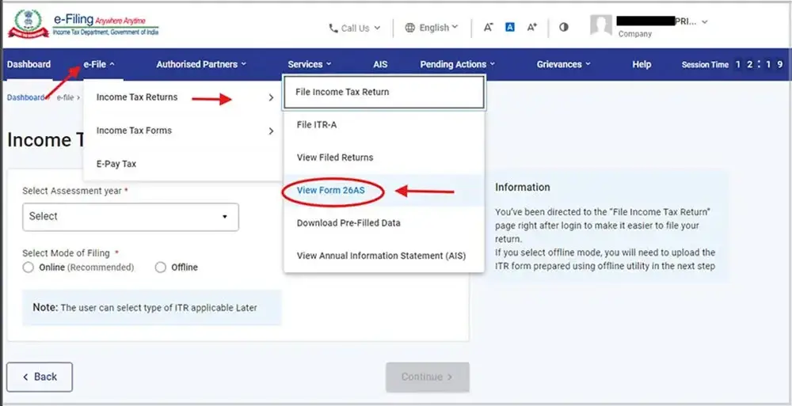This screenshot has width=792, height=406.
Task: Click the Dashboard breadcrumb link
Action: (25, 97)
